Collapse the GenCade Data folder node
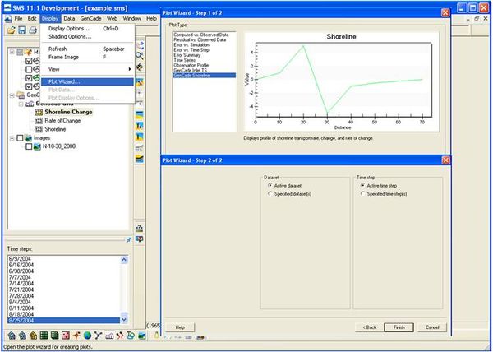Screen dimensions: 493x352 click(12, 95)
